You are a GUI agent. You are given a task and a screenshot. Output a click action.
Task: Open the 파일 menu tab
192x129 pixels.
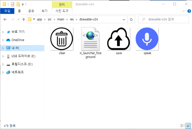[x=7, y=11]
